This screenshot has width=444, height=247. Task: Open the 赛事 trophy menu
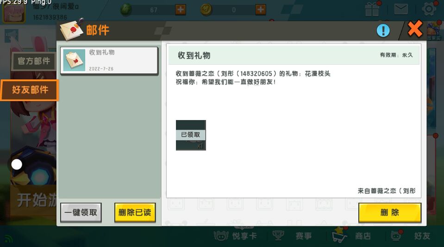(293, 235)
